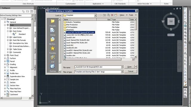The height and width of the screenshot is (107, 191).
Task: Open Favorites star in the Places bar
Action: (53, 50)
